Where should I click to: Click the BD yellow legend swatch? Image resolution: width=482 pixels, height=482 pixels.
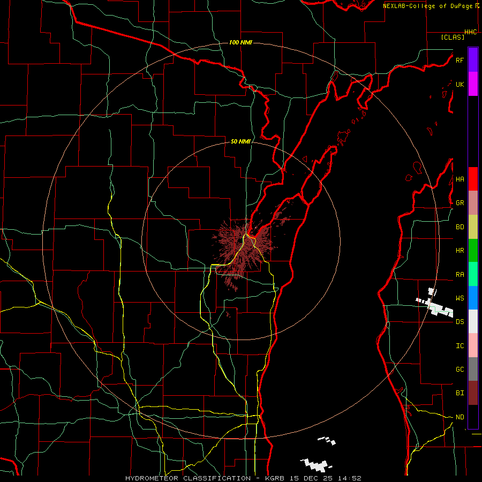pos(473,227)
